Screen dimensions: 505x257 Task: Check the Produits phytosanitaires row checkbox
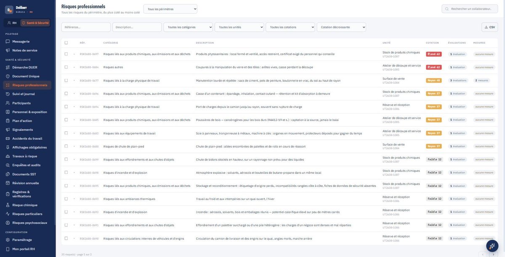[x=66, y=54]
